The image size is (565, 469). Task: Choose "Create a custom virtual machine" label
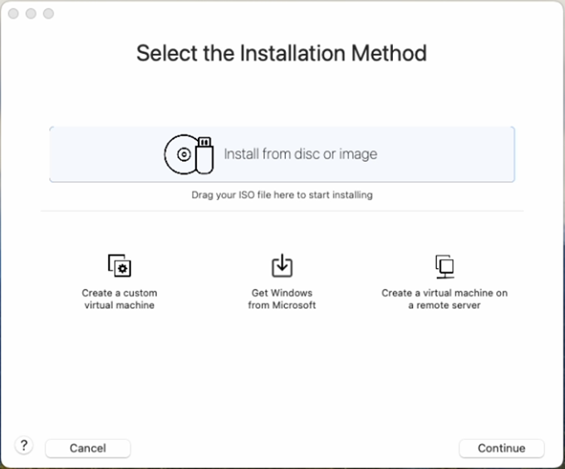click(120, 299)
